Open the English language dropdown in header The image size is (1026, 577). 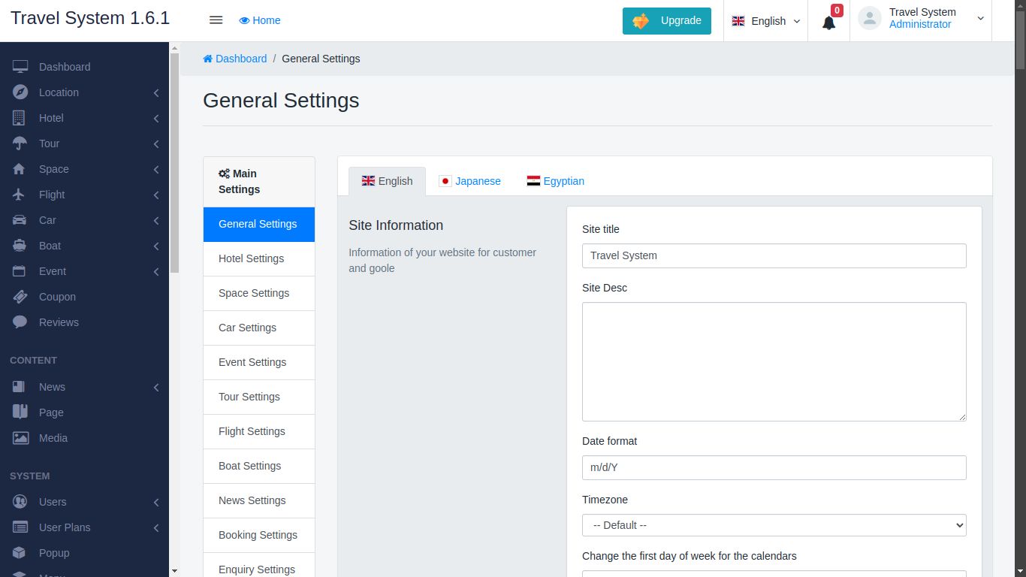coord(766,21)
